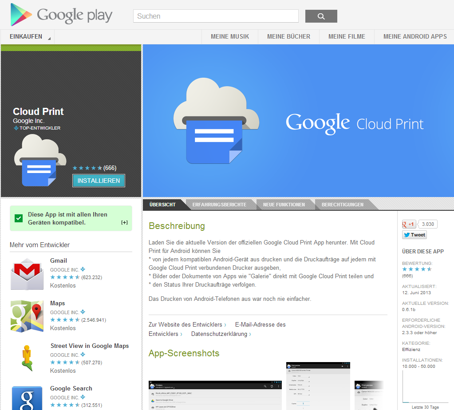Image resolution: width=454 pixels, height=410 pixels.
Task: Click the Top-Entwickler badge under Google Inc.
Action: tap(37, 128)
